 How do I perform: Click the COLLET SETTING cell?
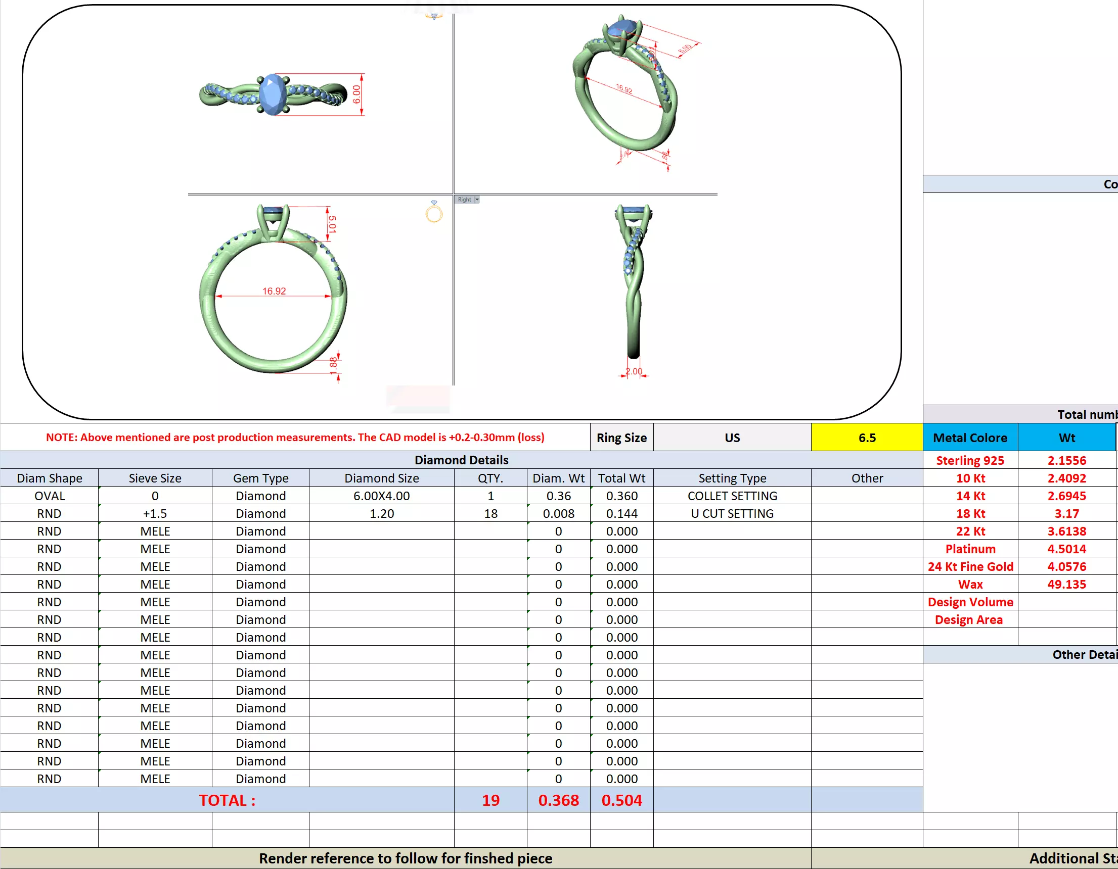[x=732, y=496]
